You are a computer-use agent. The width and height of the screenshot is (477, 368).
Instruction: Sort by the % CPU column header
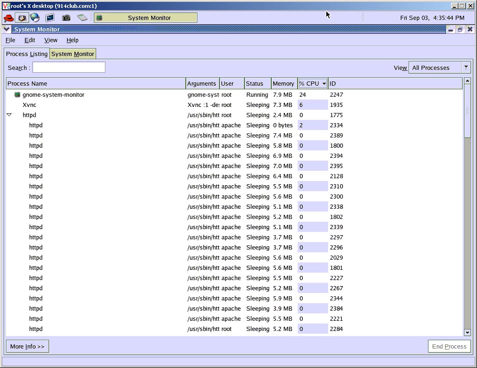[x=313, y=83]
